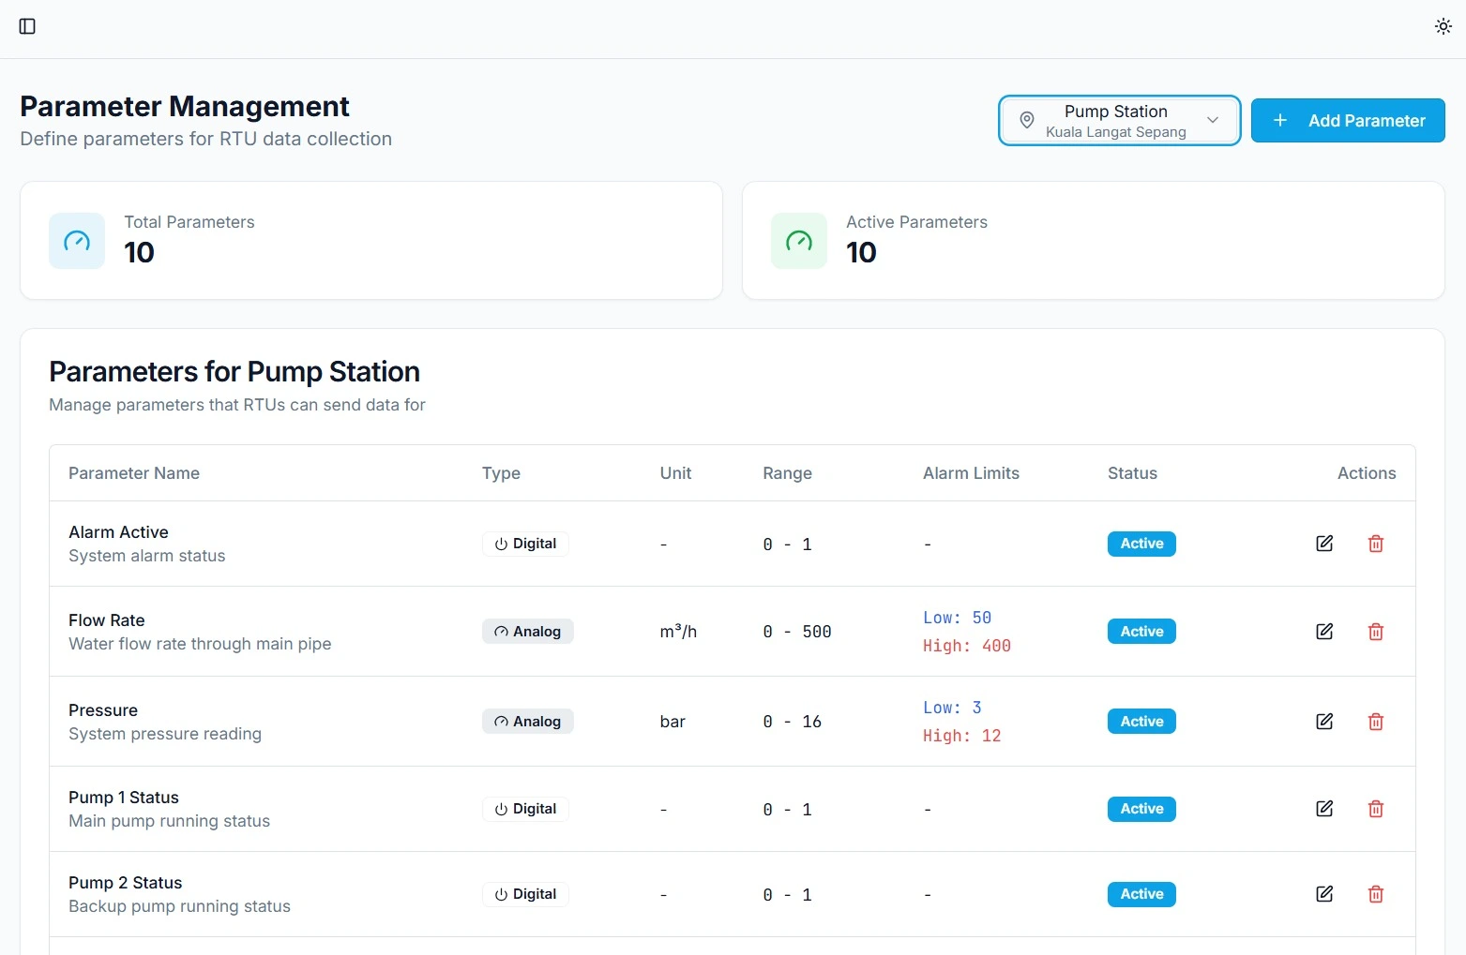Image resolution: width=1466 pixels, height=955 pixels.
Task: Click the blue gauge icon for Total Parameters
Action: [77, 241]
